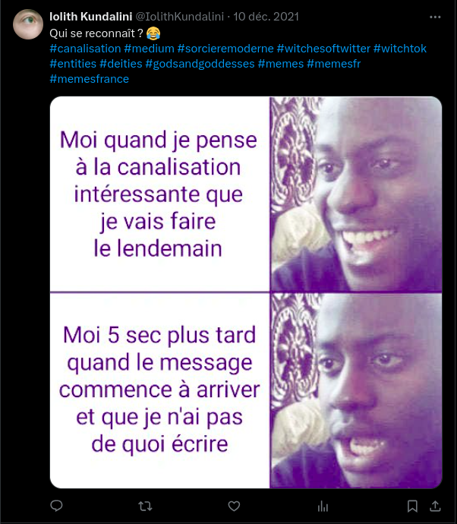Image resolution: width=457 pixels, height=524 pixels.
Task: Follow the #canalisation hashtag
Action: tap(85, 49)
